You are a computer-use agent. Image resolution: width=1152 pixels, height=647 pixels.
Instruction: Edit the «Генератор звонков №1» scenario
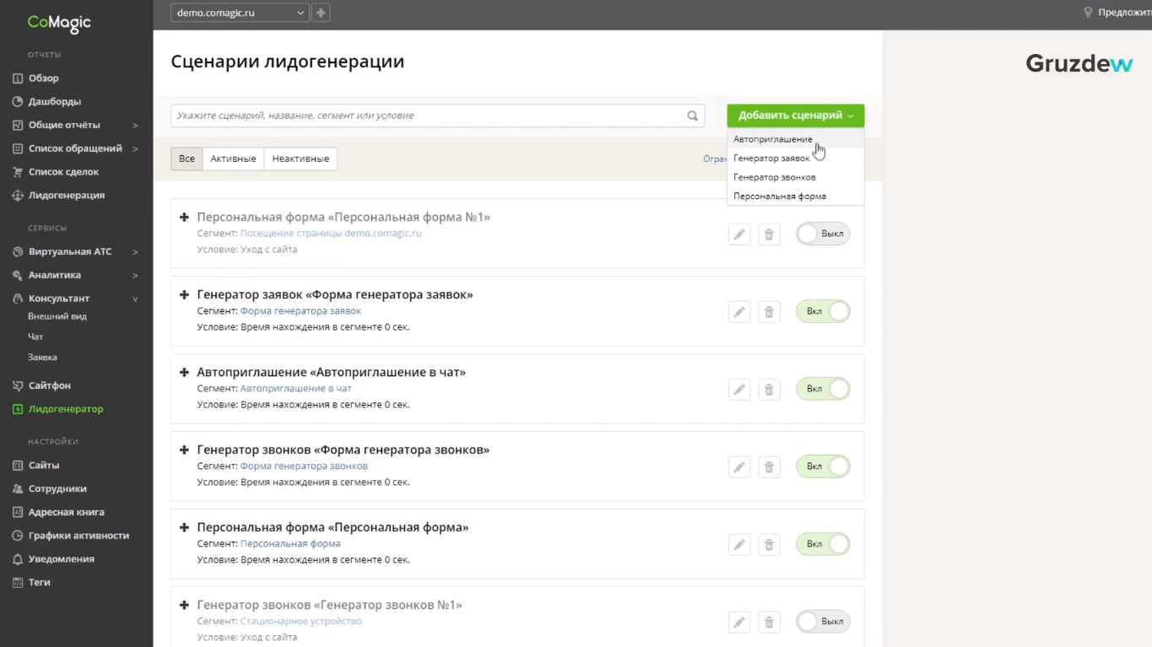pyautogui.click(x=739, y=623)
